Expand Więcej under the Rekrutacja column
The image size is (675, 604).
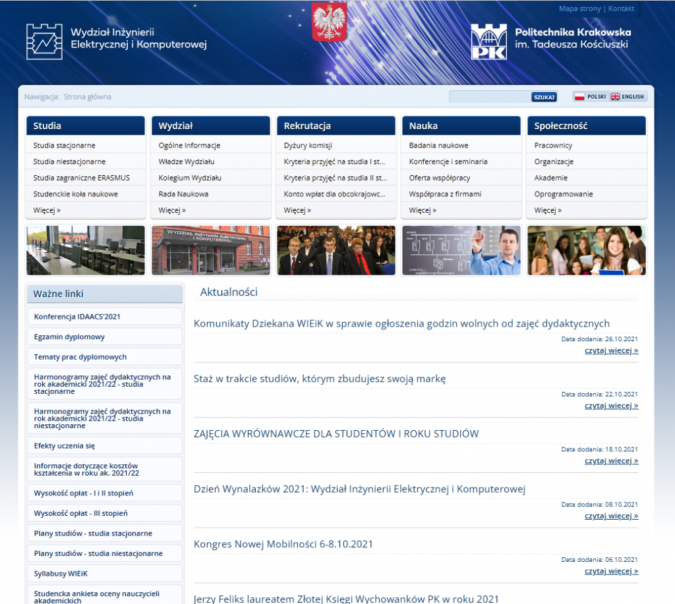tap(297, 210)
